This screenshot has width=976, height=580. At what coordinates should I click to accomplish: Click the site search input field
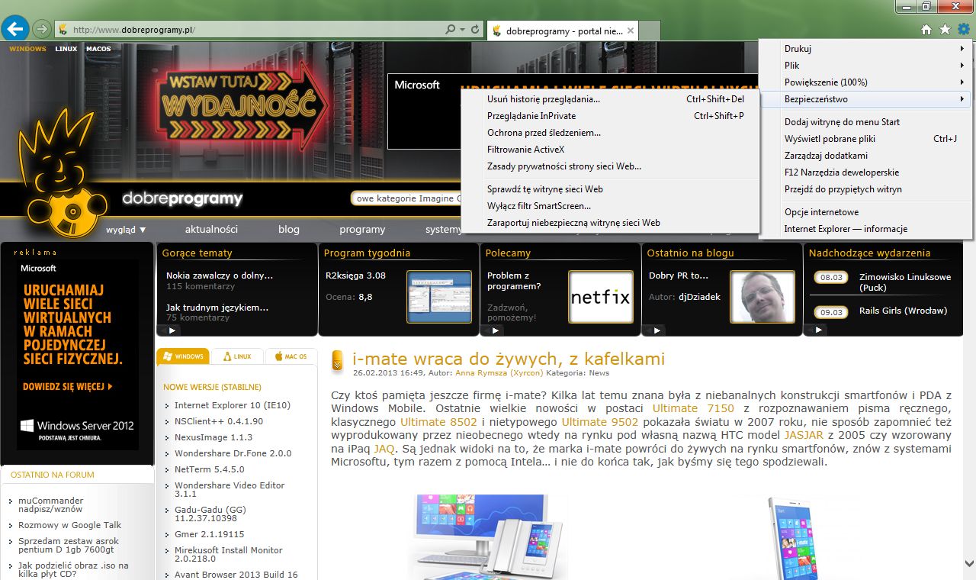[x=406, y=198]
